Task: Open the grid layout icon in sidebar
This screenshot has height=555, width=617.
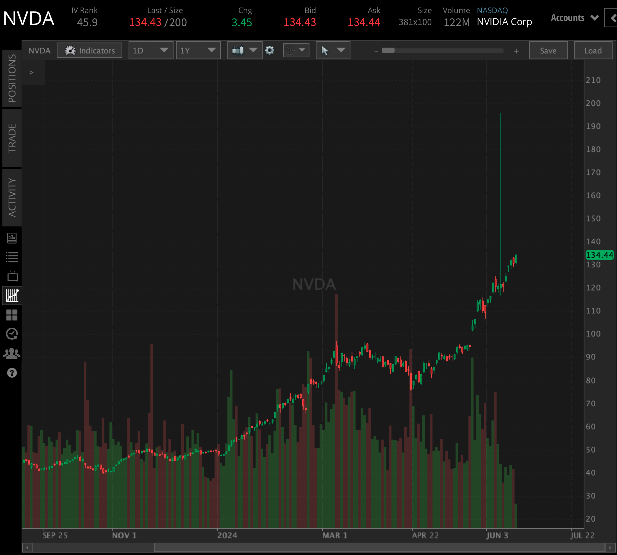Action: coord(12,315)
